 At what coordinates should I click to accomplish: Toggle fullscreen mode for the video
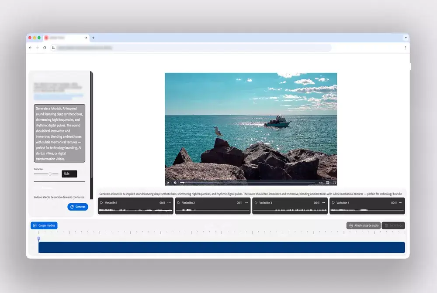point(334,183)
